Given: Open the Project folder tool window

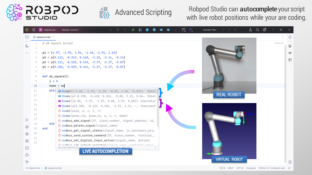Looking at the screenshot, I should pyautogui.click(x=27, y=37).
